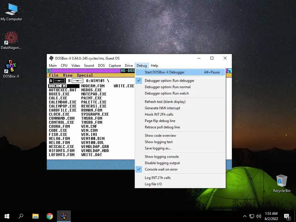The height and width of the screenshot is (222, 296).
Task: Open the Help menu
Action: [x=154, y=66]
